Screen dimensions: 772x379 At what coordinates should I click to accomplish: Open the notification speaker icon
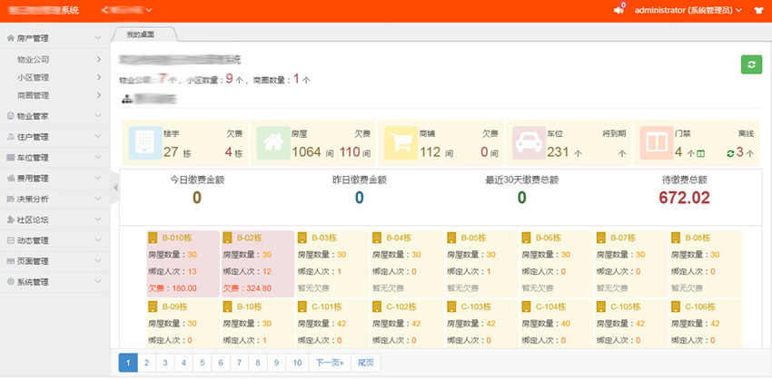pos(619,10)
